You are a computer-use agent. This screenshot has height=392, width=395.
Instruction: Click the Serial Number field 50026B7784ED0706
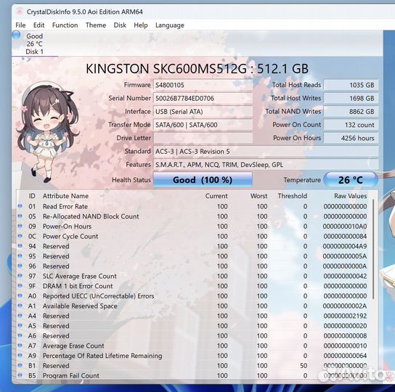(x=203, y=98)
